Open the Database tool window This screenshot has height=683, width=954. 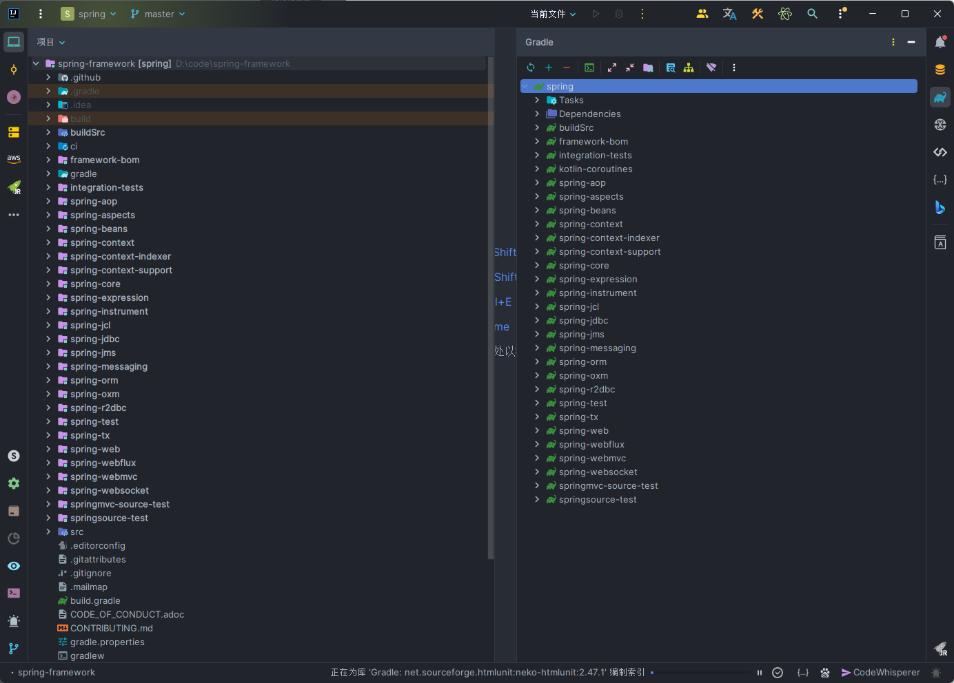[940, 70]
